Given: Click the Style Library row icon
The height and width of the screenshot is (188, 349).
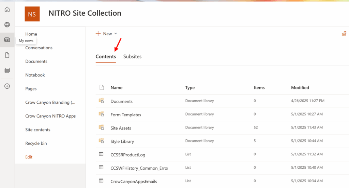Looking at the screenshot, I should tap(101, 140).
